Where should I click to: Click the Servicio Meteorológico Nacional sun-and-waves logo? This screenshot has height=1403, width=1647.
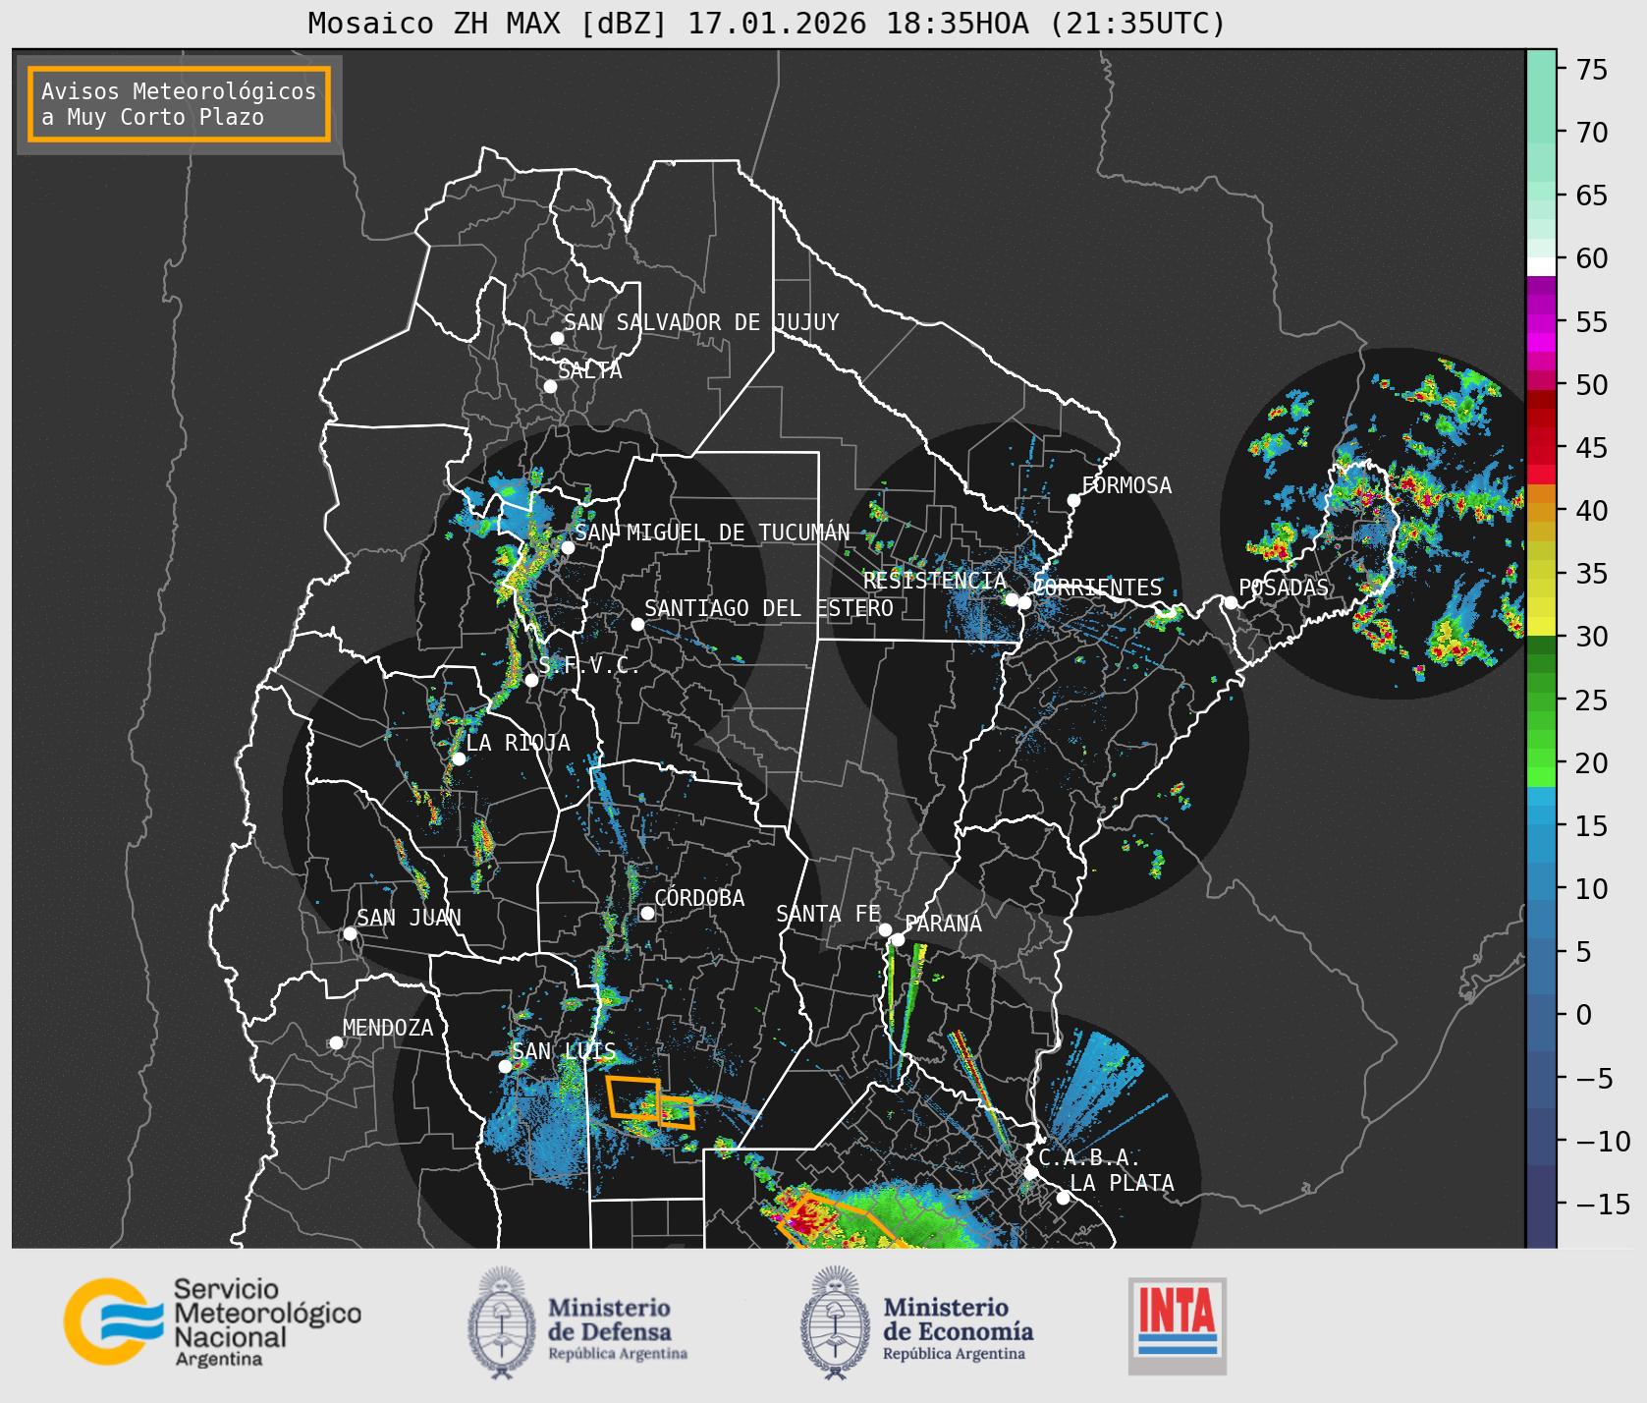click(x=115, y=1320)
